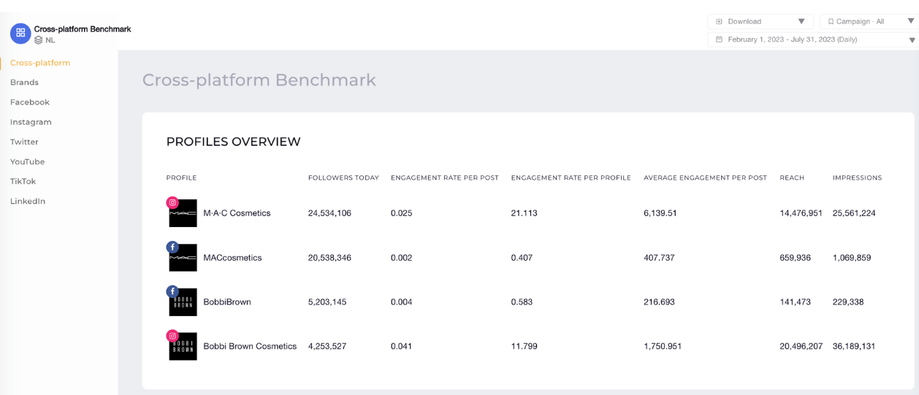The height and width of the screenshot is (395, 919).
Task: Click average engagement value 216.693
Action: (x=659, y=302)
